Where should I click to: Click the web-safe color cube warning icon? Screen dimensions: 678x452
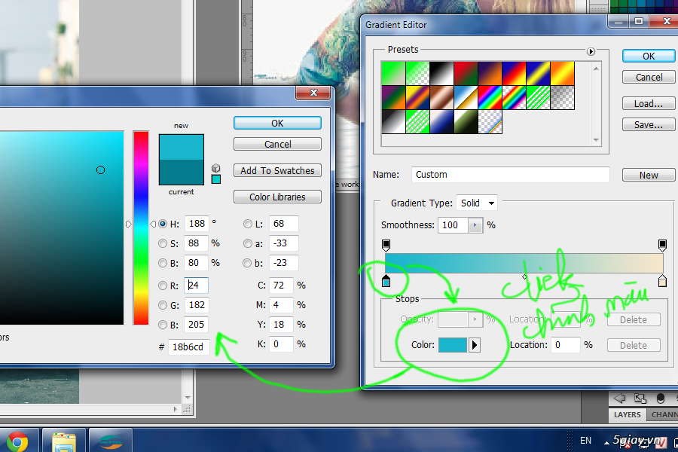215,168
